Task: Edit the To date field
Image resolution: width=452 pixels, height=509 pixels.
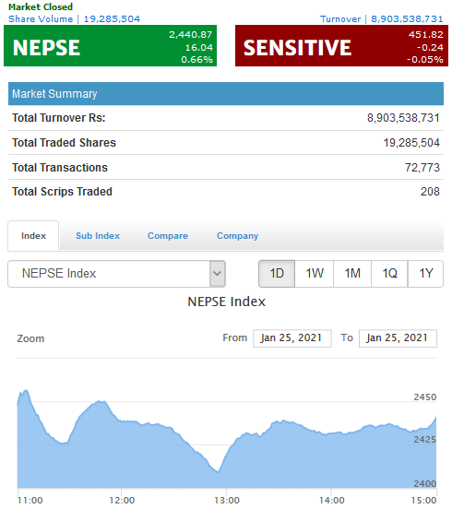Action: (x=398, y=338)
